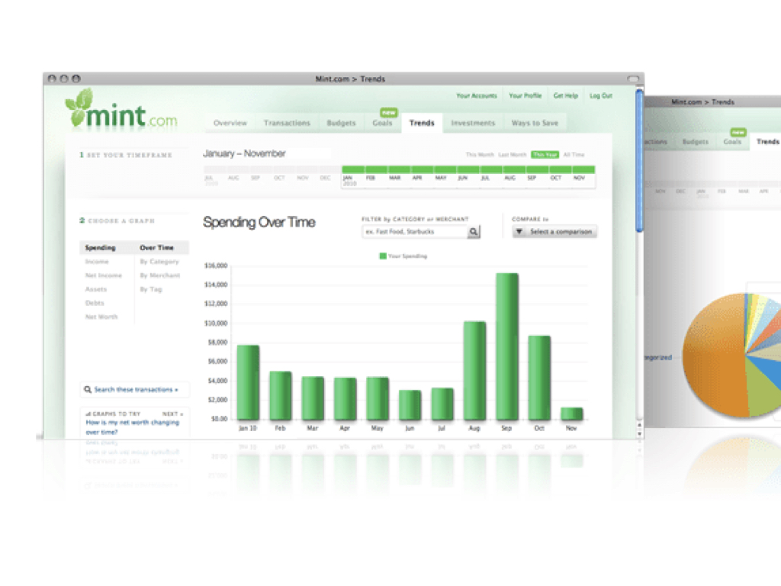Click the Jun spending bar
The image size is (781, 586).
pyautogui.click(x=410, y=404)
